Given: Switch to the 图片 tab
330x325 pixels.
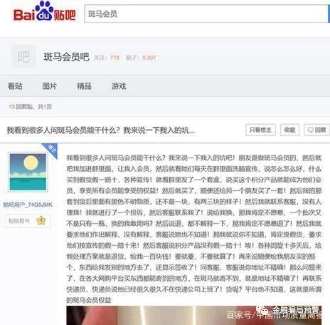Looking at the screenshot, I should [50, 86].
